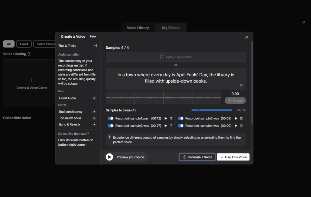The image size is (311, 197).
Task: Play the Echo & Reverb example
Action: tap(94, 125)
